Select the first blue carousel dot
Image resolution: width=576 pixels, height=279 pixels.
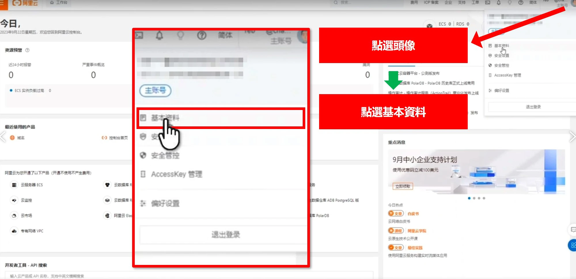click(x=469, y=198)
